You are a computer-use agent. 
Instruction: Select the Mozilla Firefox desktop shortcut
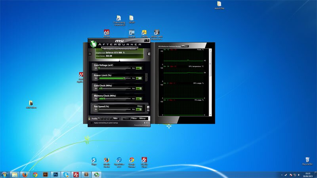click(x=107, y=163)
